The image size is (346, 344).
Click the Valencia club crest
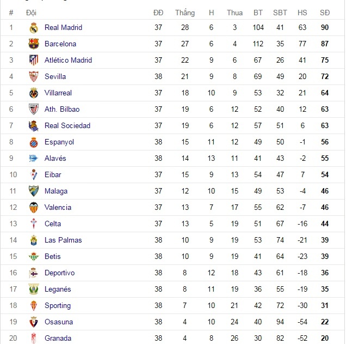(x=34, y=208)
